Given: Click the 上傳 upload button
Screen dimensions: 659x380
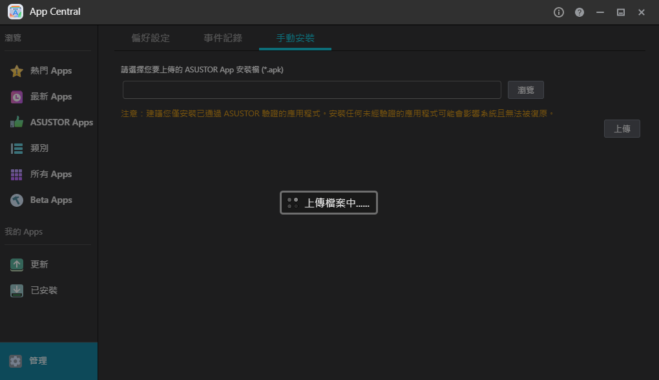Looking at the screenshot, I should 622,129.
